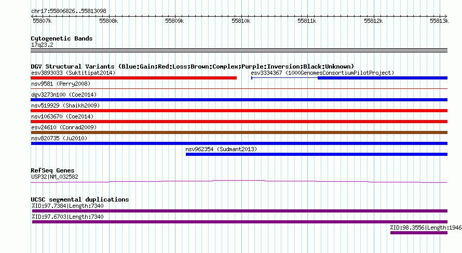Click the chr17:55806826..55813098 coordinate label
Viewport: 462px width, 253px height.
coord(69,11)
